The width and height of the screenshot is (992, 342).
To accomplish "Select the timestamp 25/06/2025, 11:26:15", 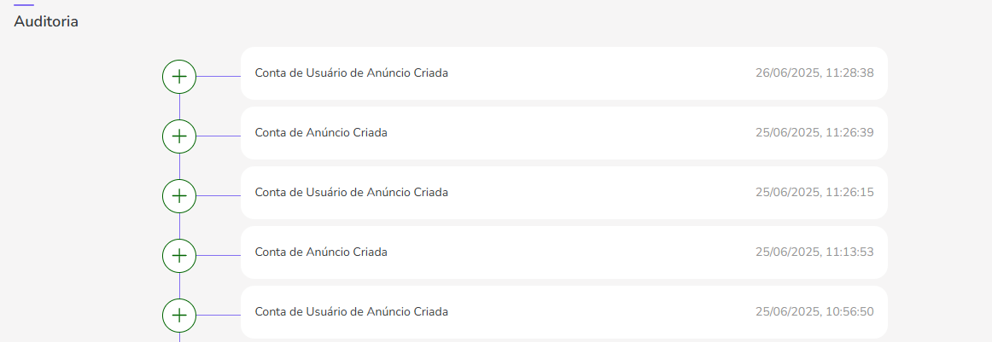I will pyautogui.click(x=814, y=193).
